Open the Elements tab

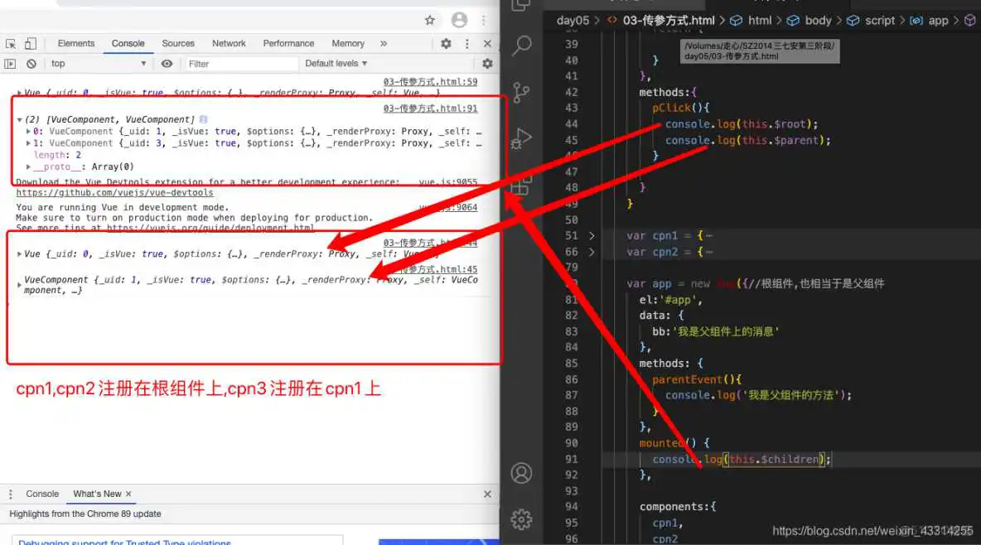75,43
